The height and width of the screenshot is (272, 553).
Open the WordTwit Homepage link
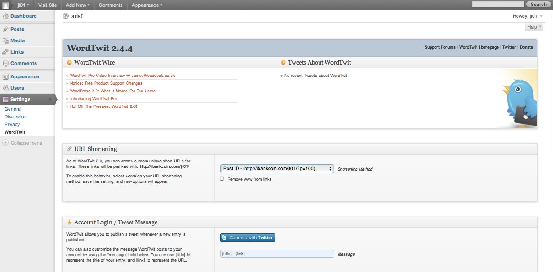click(479, 47)
